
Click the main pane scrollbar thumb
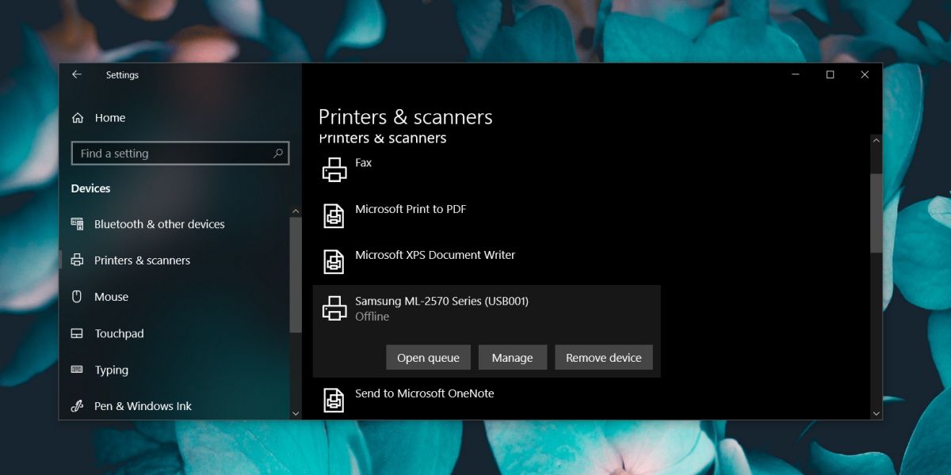[x=876, y=214]
